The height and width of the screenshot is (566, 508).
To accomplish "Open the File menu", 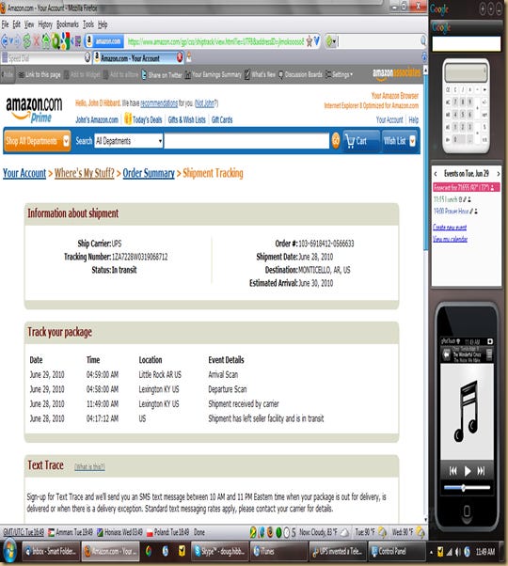I will (5, 24).
